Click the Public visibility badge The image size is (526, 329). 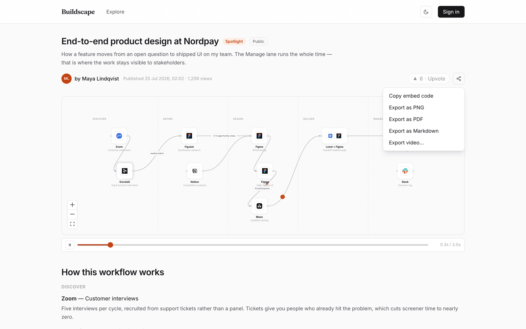258,41
